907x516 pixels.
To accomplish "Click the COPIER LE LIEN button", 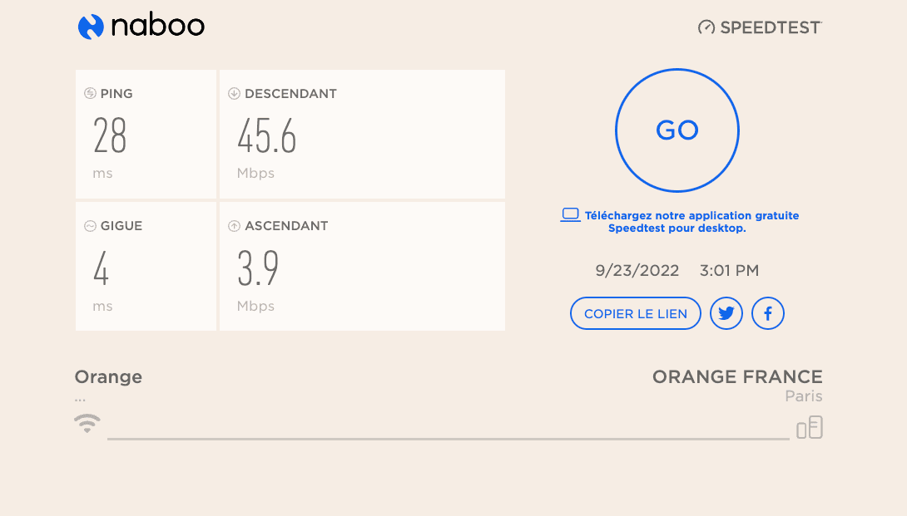I will [x=635, y=313].
